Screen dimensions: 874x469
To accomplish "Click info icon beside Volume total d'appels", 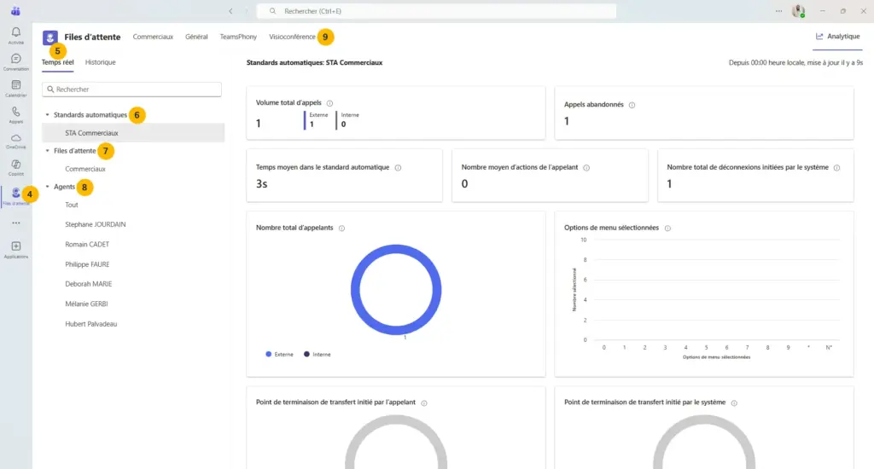I will pos(330,103).
